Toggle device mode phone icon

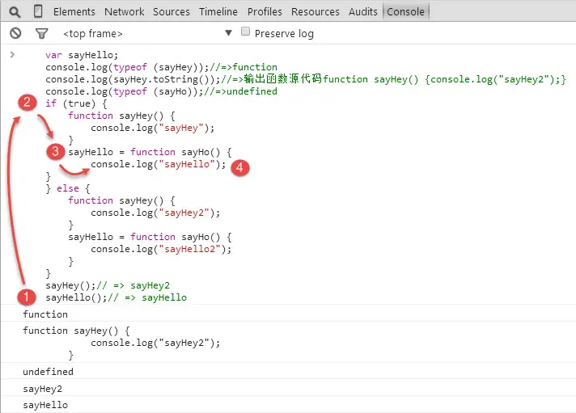[x=38, y=11]
